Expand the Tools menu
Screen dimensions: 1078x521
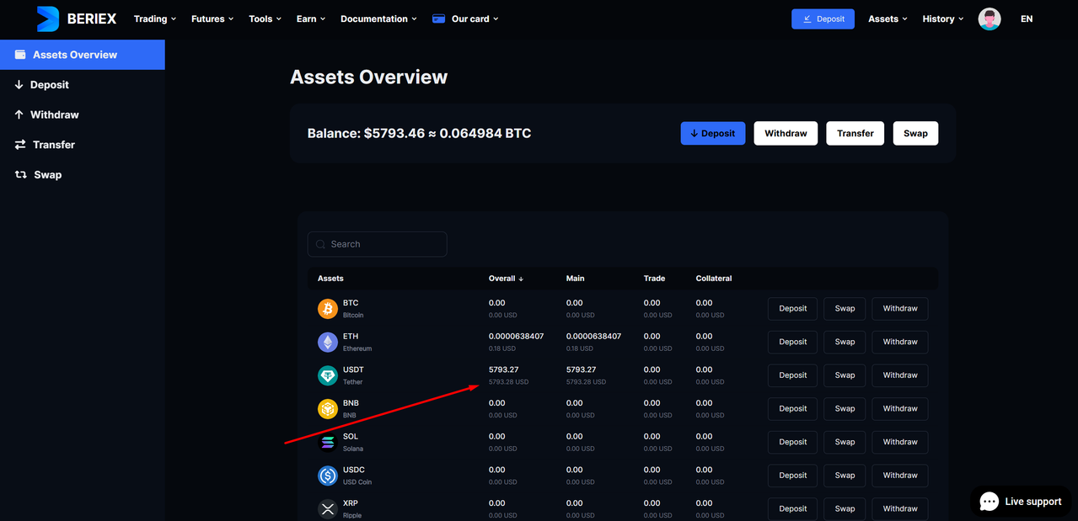[265, 19]
